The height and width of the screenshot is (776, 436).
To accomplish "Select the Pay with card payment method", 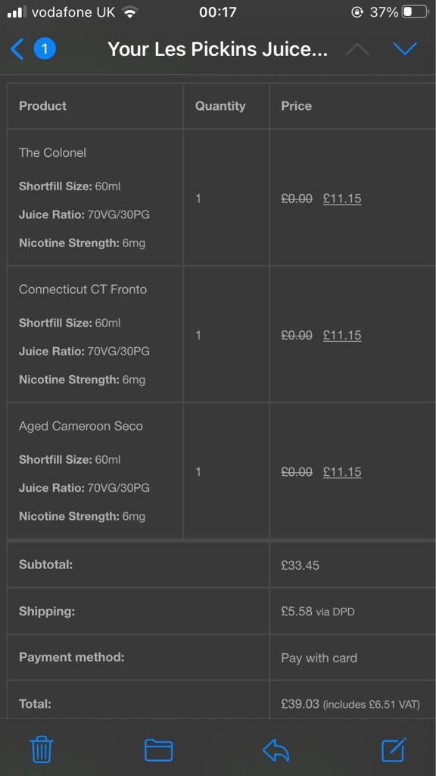I will [x=319, y=659].
